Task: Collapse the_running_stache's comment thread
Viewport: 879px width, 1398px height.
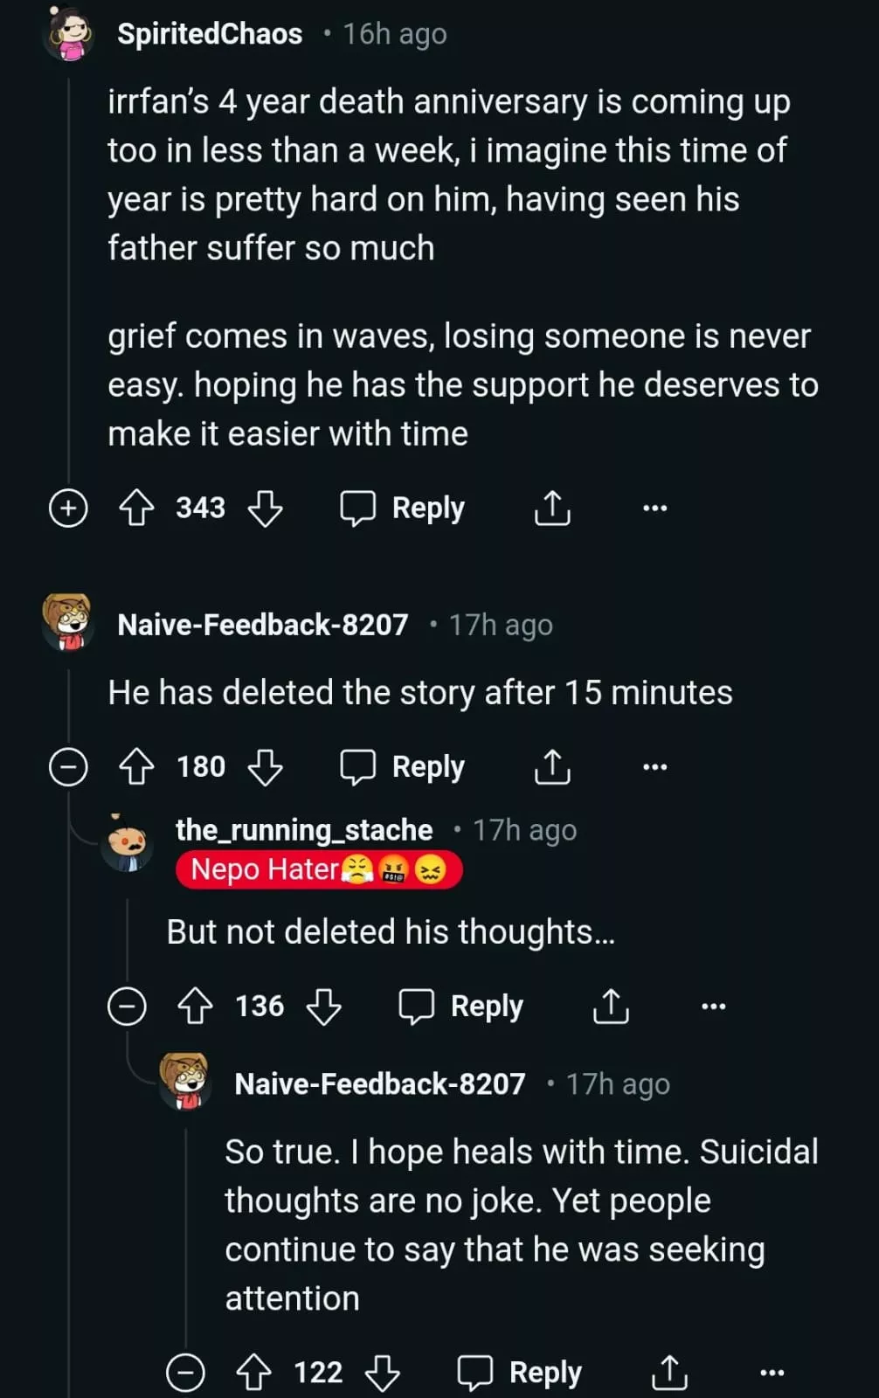Action: point(127,1007)
